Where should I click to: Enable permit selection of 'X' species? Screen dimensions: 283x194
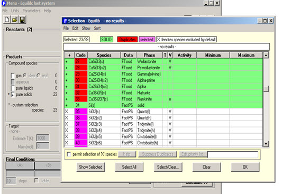tap(69, 154)
